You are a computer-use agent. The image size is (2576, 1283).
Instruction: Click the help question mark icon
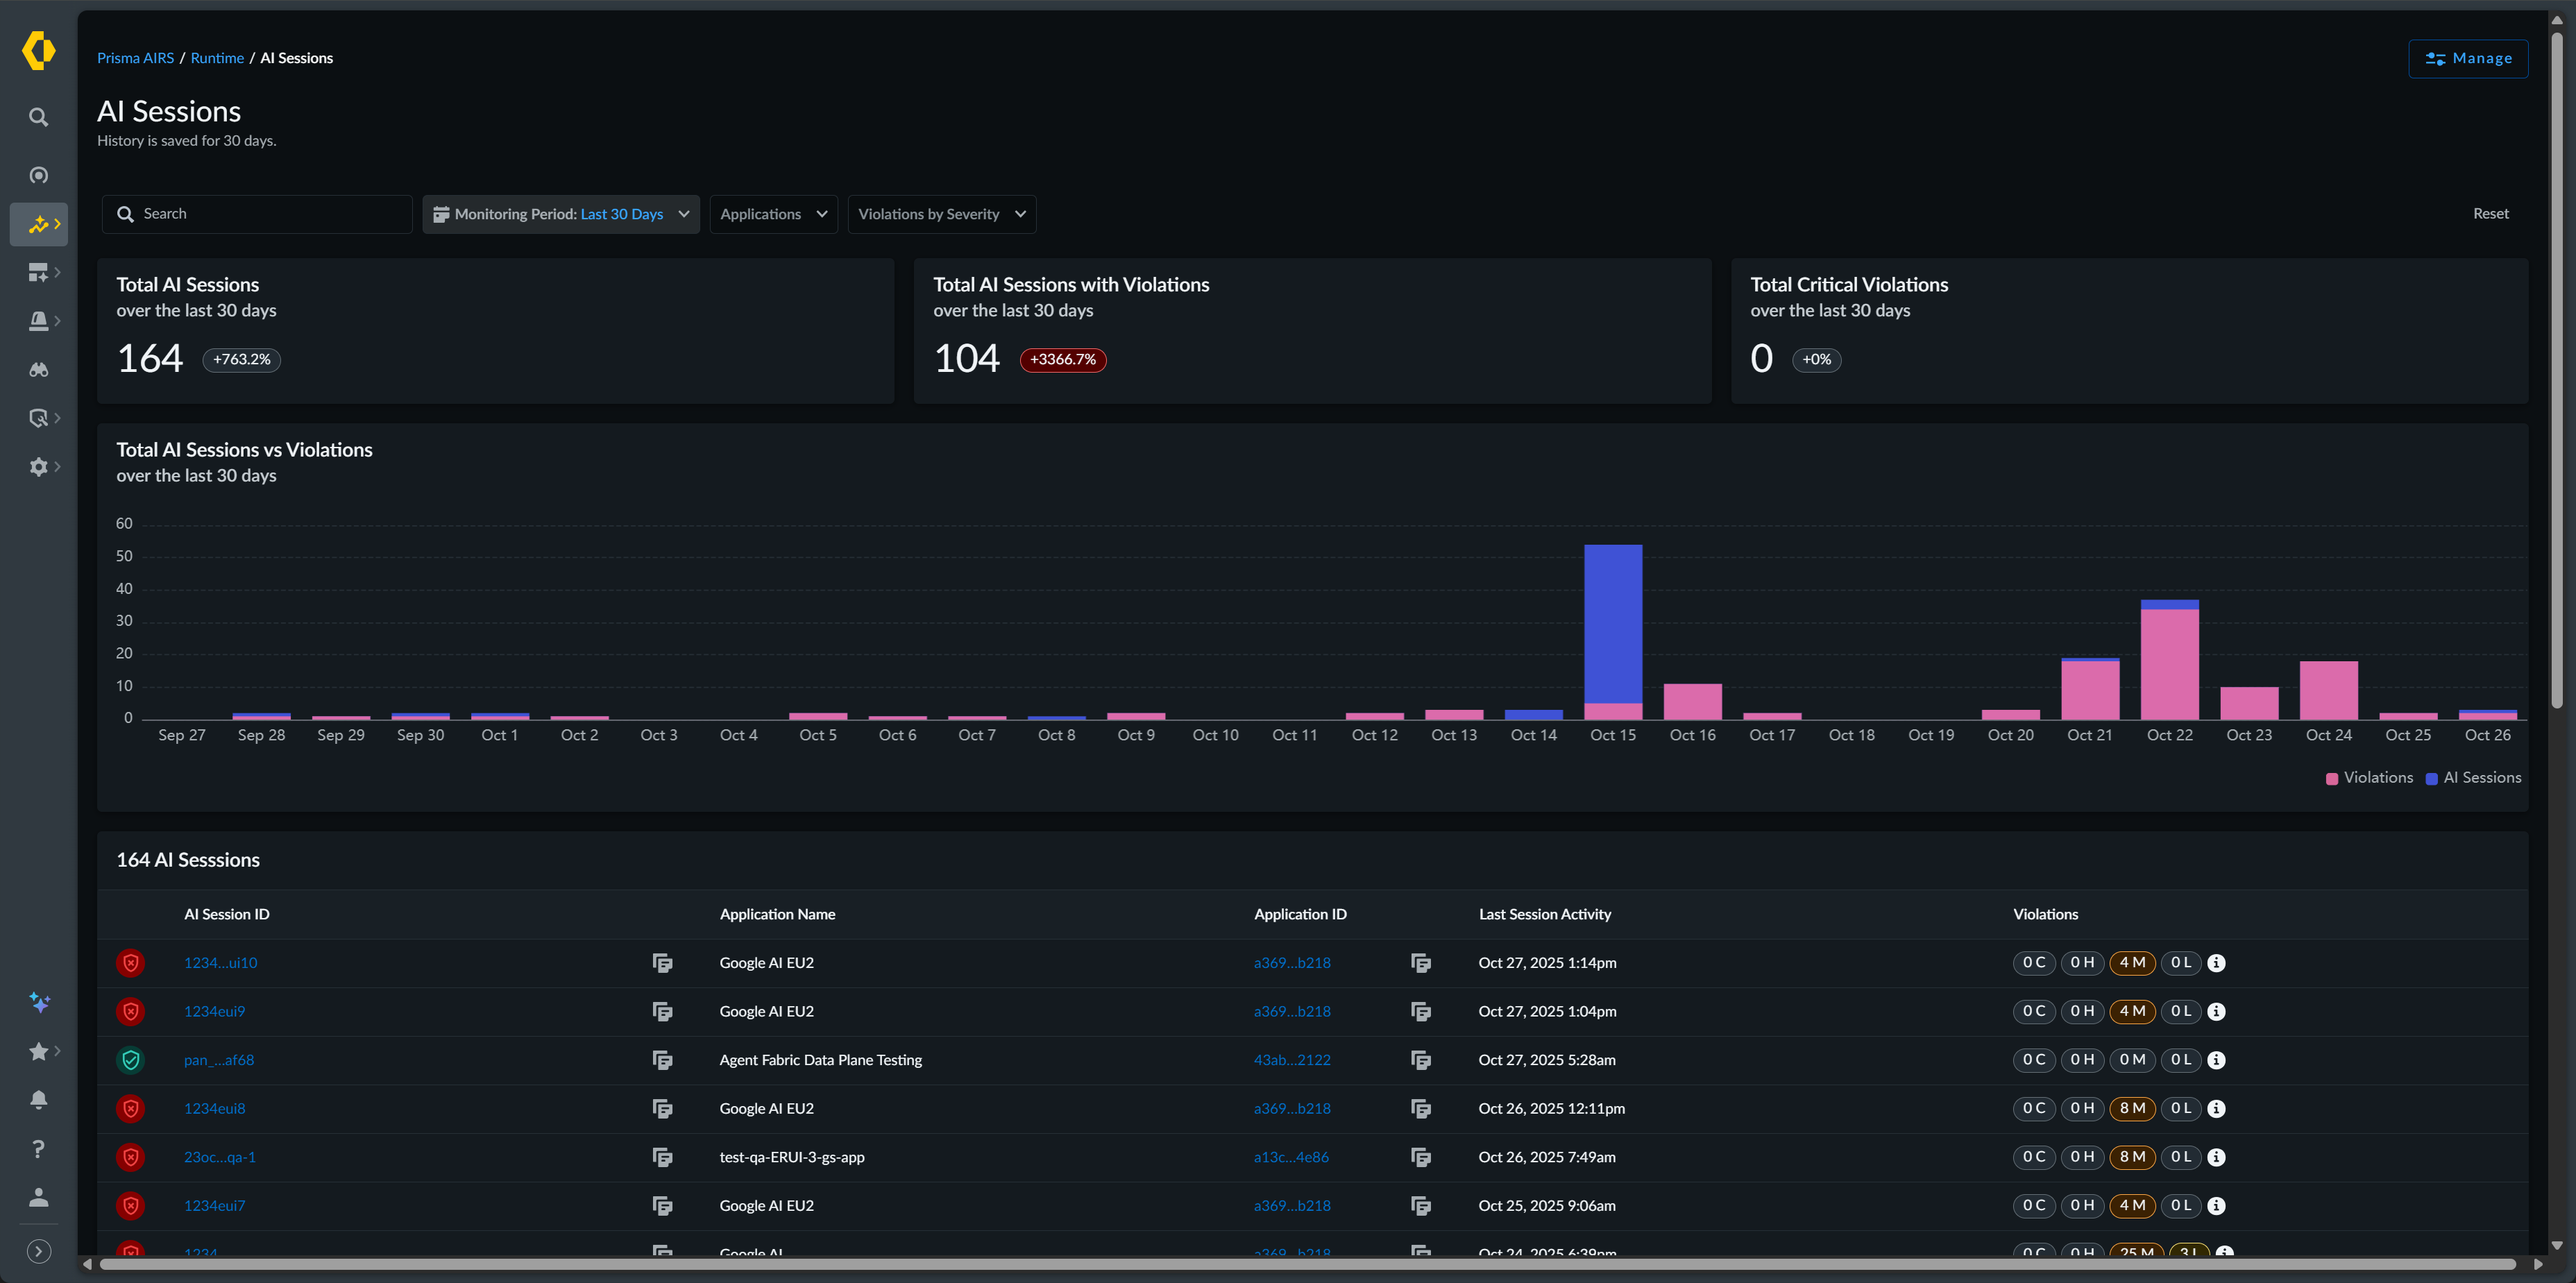(x=38, y=1149)
